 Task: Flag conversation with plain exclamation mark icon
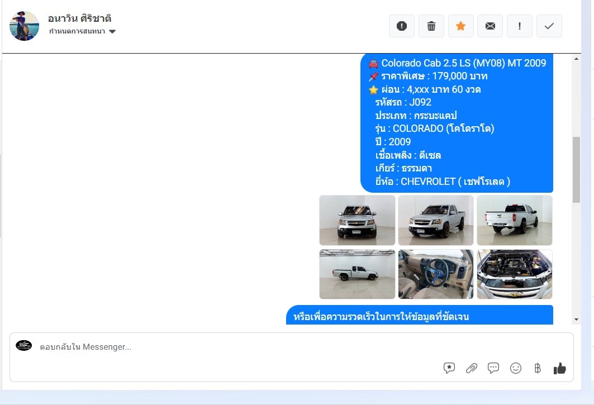point(519,26)
